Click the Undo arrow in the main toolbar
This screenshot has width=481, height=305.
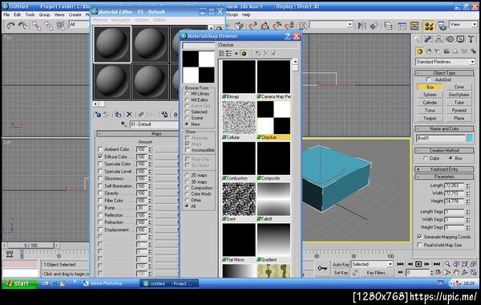(x=10, y=26)
